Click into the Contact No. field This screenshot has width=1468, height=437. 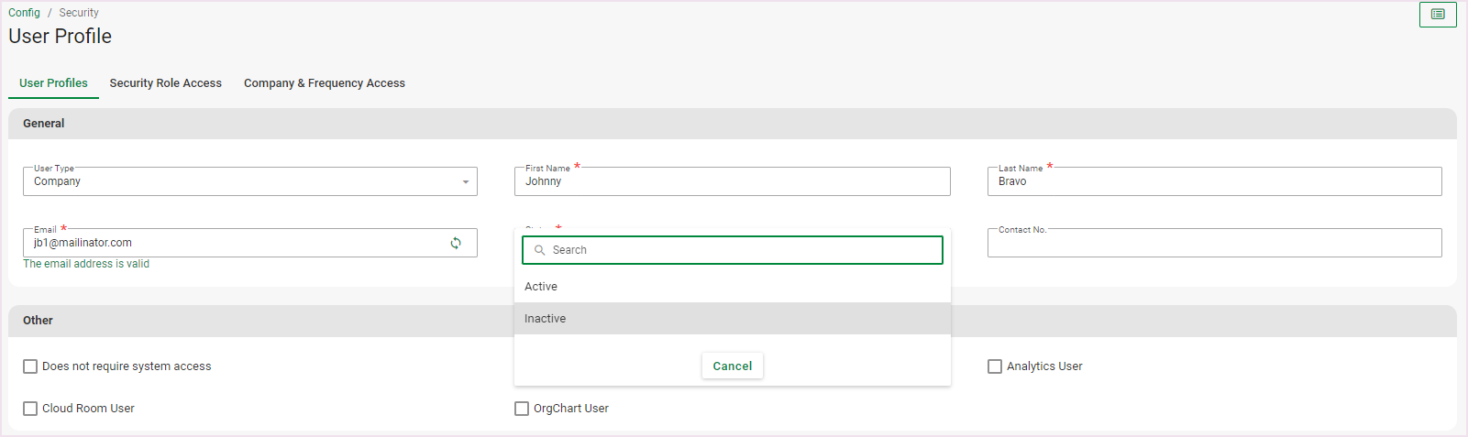(1213, 244)
